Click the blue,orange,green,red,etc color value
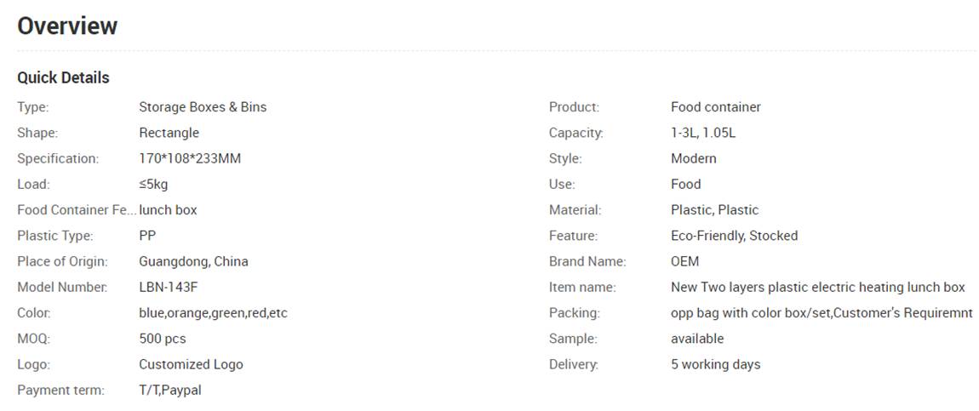Screen dimensions: 979x411 (x=214, y=313)
